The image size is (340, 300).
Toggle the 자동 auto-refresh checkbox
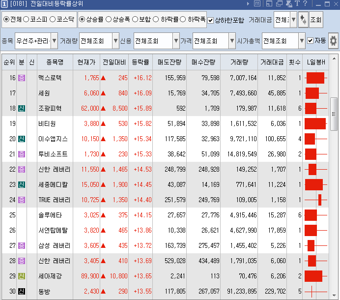311,41
